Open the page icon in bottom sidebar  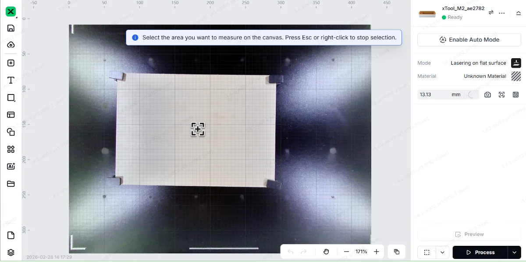click(x=11, y=235)
